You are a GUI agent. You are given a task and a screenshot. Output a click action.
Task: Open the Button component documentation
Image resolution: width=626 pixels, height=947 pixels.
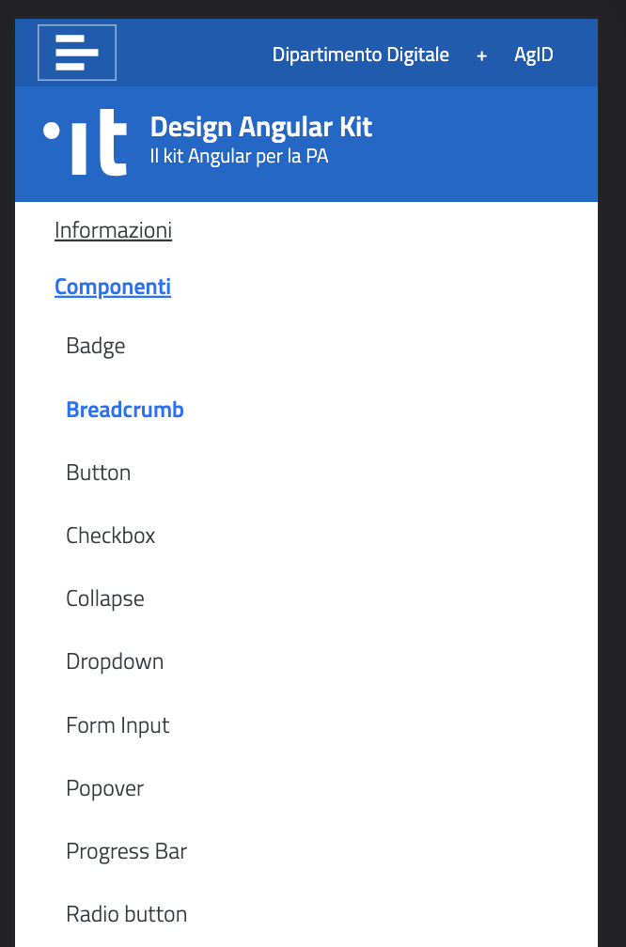98,473
